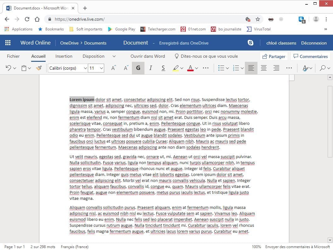Open the Skype icon in header
This screenshot has height=250, width=333.
pyautogui.click(x=251, y=43)
